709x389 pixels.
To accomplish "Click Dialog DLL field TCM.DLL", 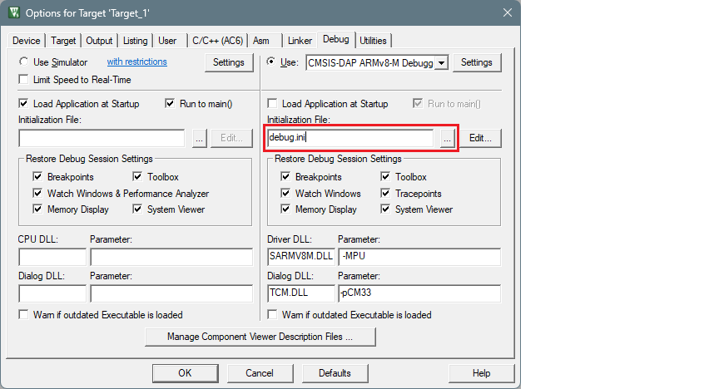I will [301, 293].
